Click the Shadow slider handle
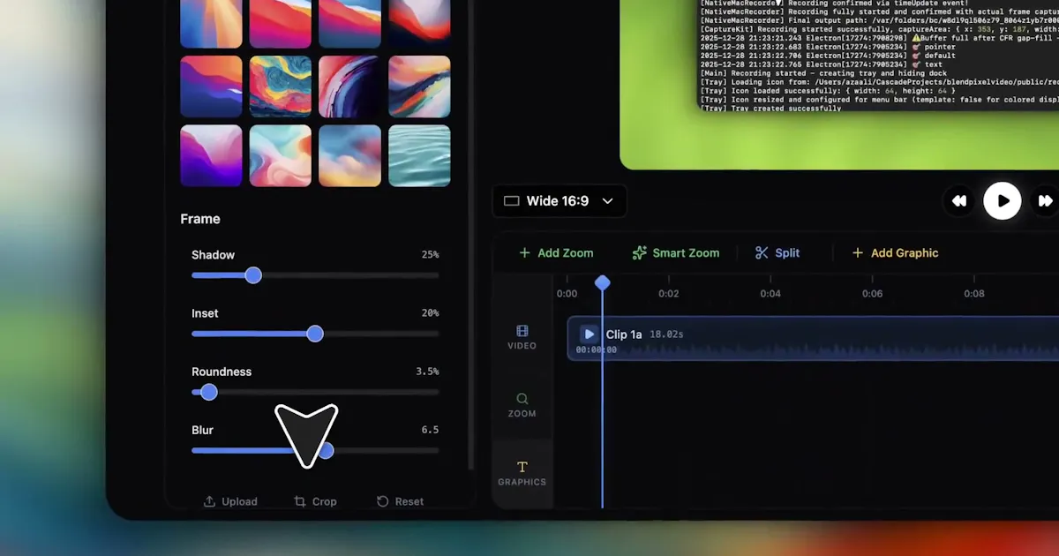This screenshot has width=1059, height=556. coord(253,275)
